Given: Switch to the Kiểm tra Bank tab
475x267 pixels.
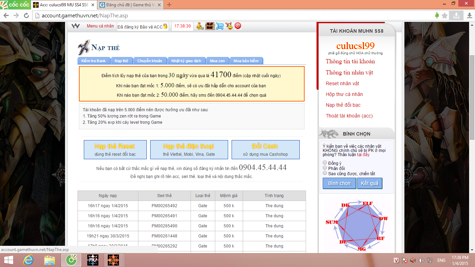Looking at the screenshot, I should 94,61.
